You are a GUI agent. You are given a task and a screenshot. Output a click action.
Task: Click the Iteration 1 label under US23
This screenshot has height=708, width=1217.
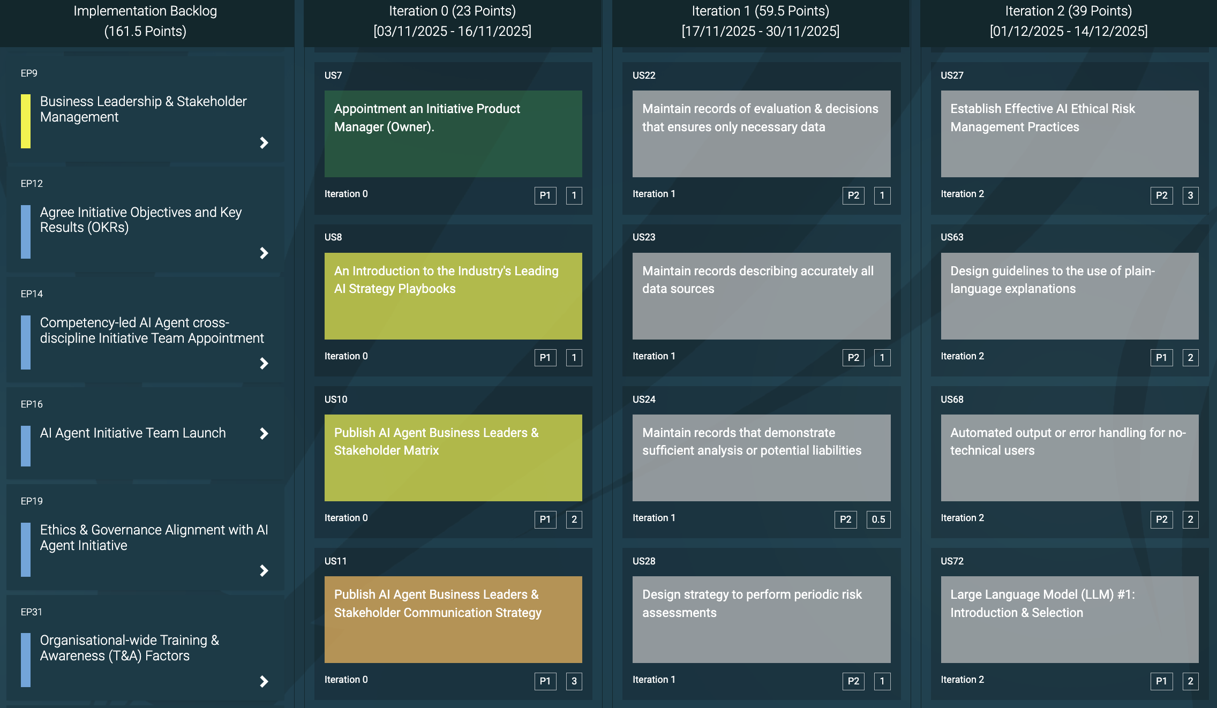click(x=653, y=356)
